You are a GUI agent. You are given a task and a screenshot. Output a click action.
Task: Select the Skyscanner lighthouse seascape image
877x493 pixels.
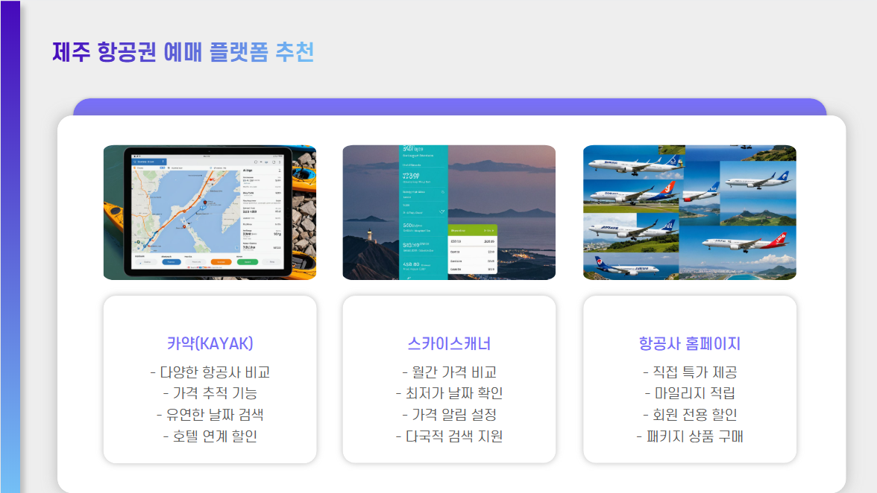[x=449, y=212]
